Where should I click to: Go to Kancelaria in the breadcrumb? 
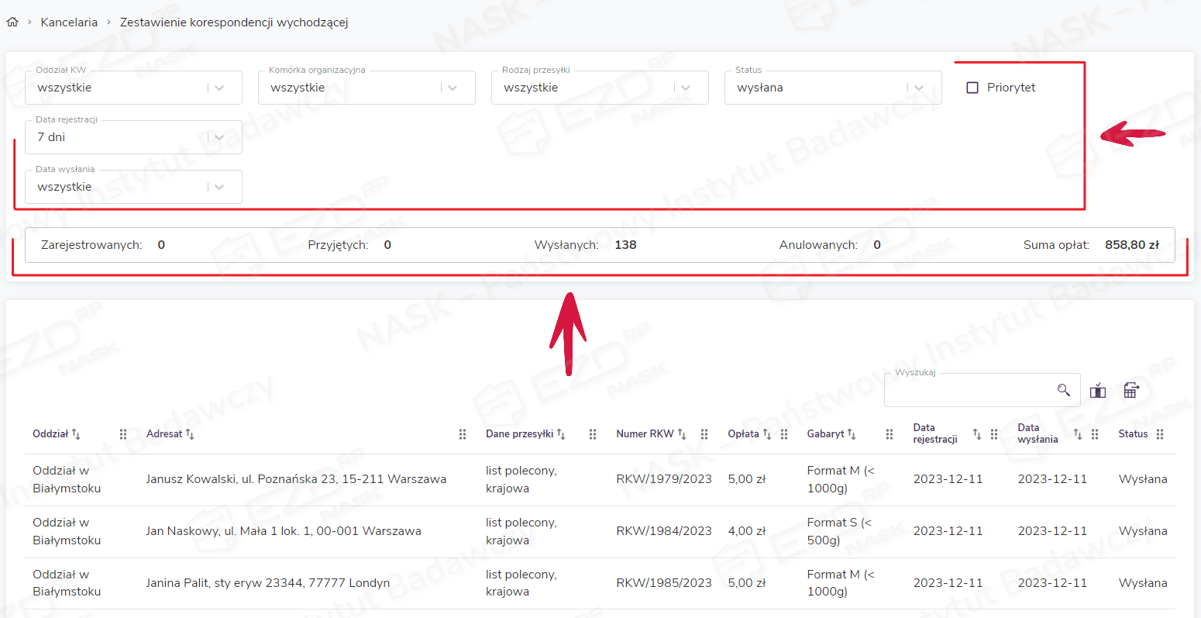(x=69, y=22)
